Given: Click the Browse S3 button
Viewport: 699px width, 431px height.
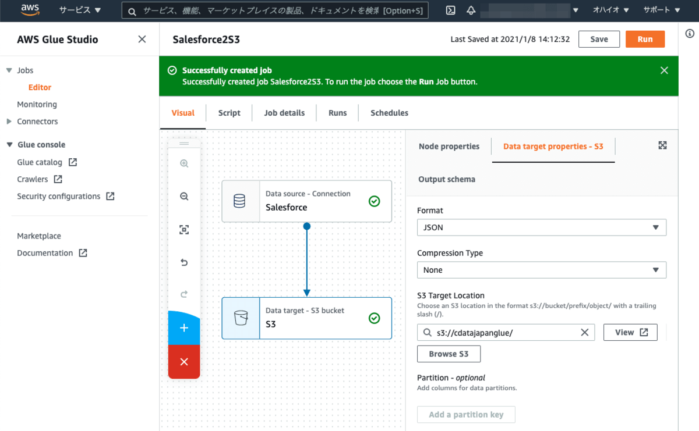Looking at the screenshot, I should [449, 354].
